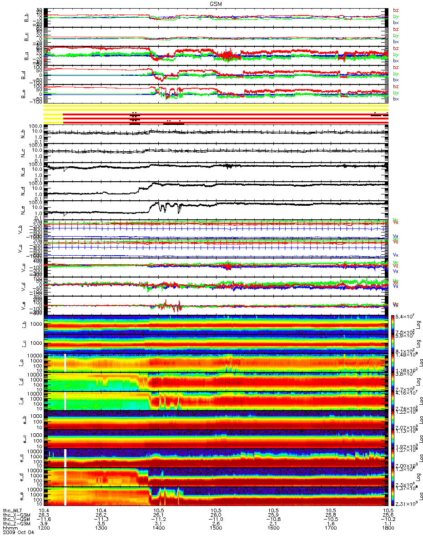Viewport: 423px width, 545px height.
Task: Click the N_c density axis label
Action: 23,153
